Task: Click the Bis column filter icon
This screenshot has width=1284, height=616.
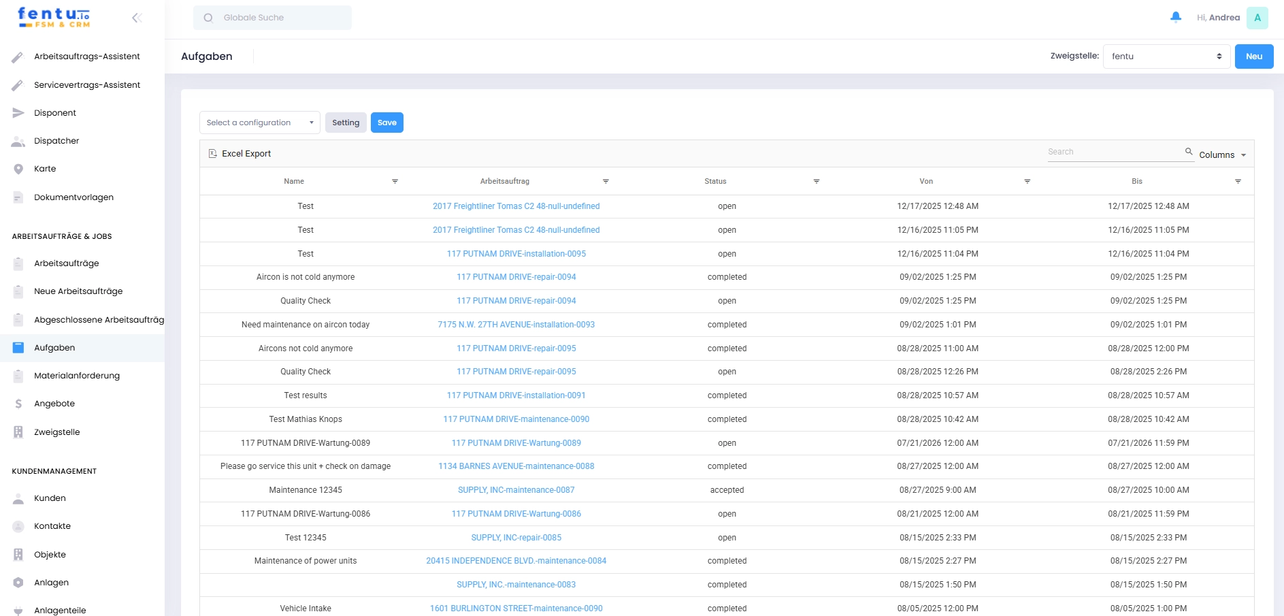Action: click(x=1238, y=182)
